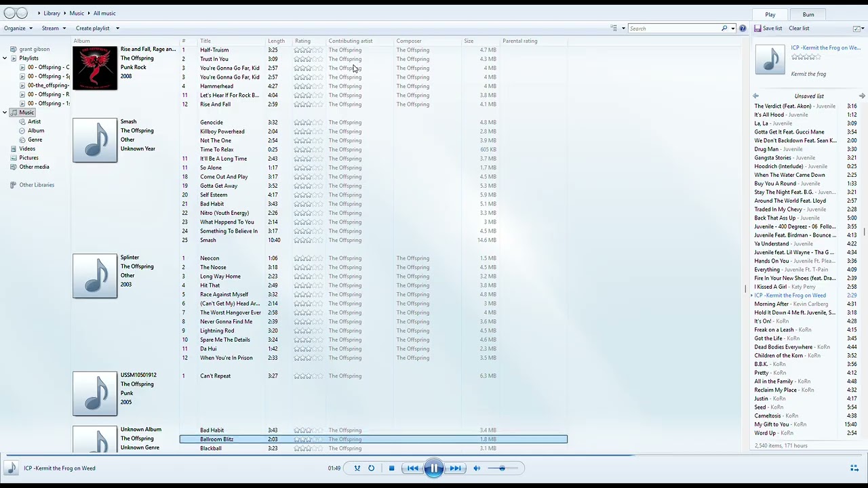
Task: Switch to the Burn tab
Action: tap(808, 14)
